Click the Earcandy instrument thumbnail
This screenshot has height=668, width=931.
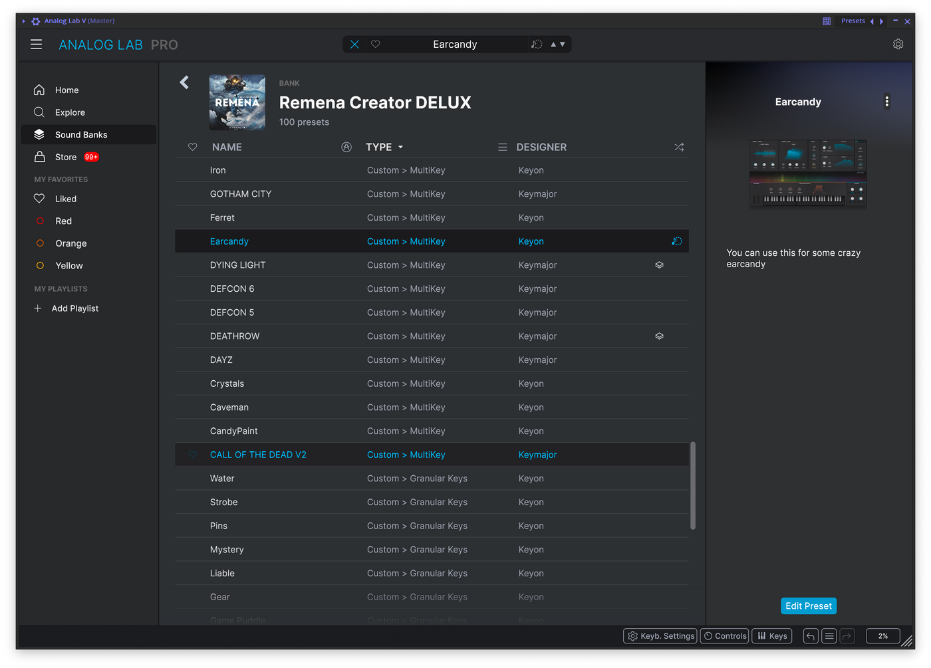click(808, 173)
